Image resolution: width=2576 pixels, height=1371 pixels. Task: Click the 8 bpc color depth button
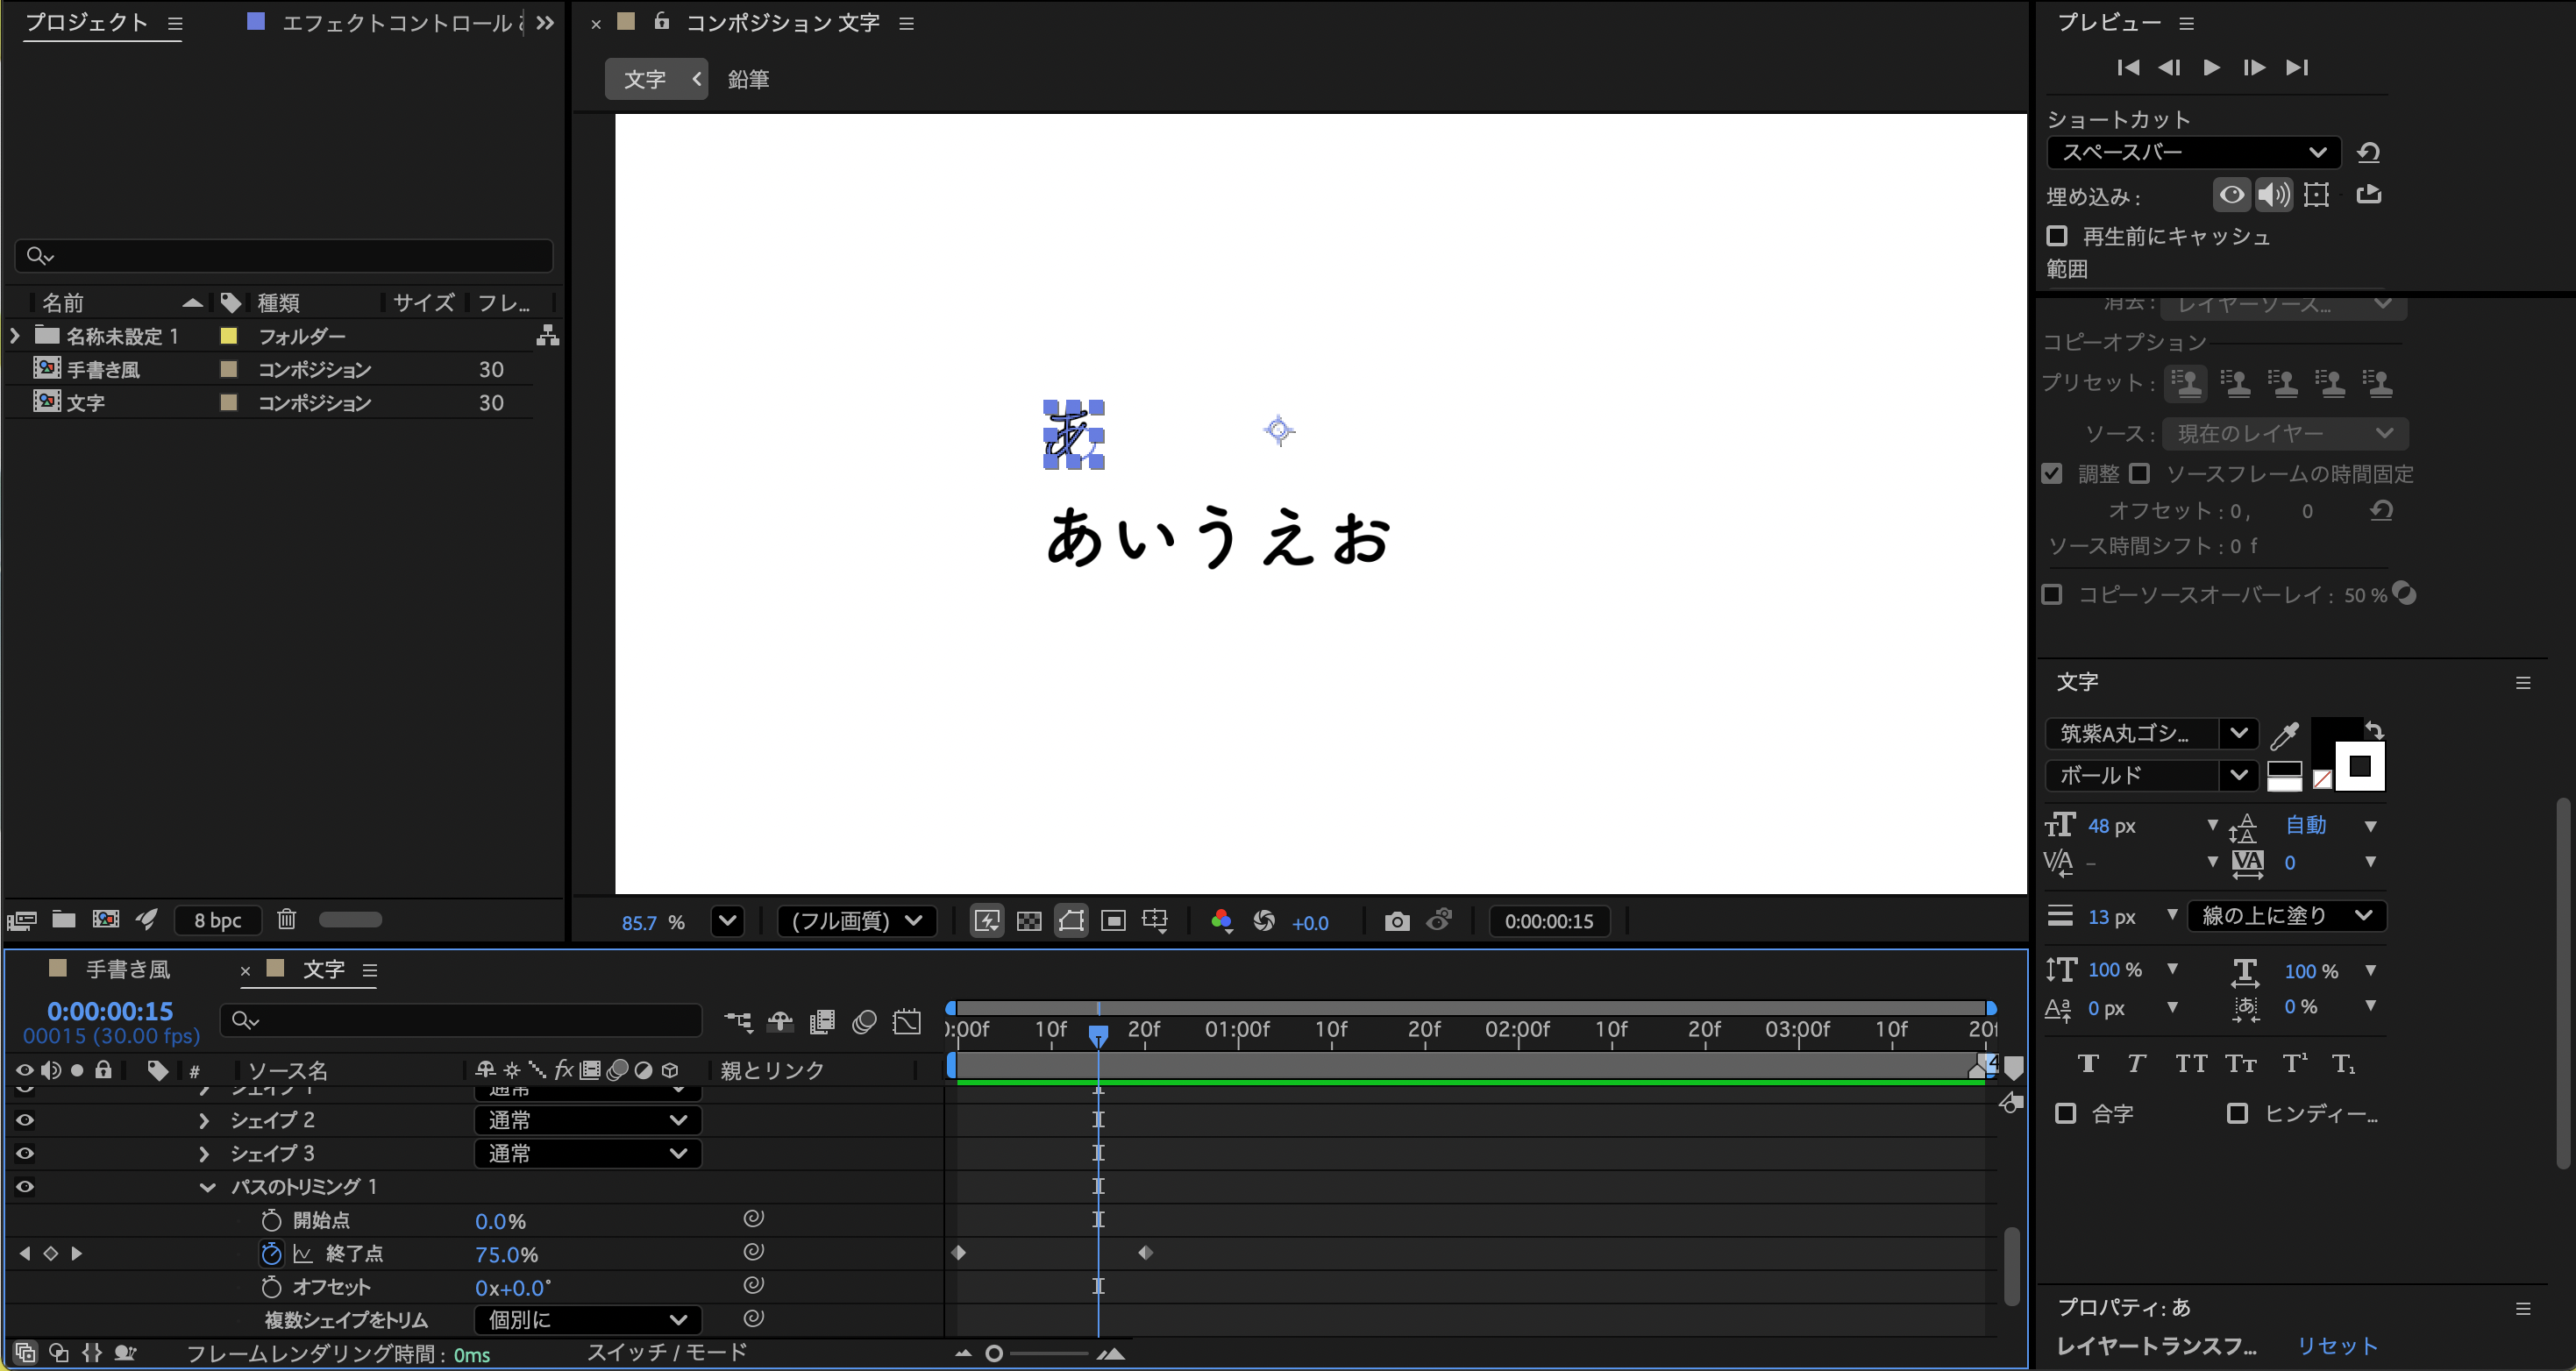pos(217,920)
